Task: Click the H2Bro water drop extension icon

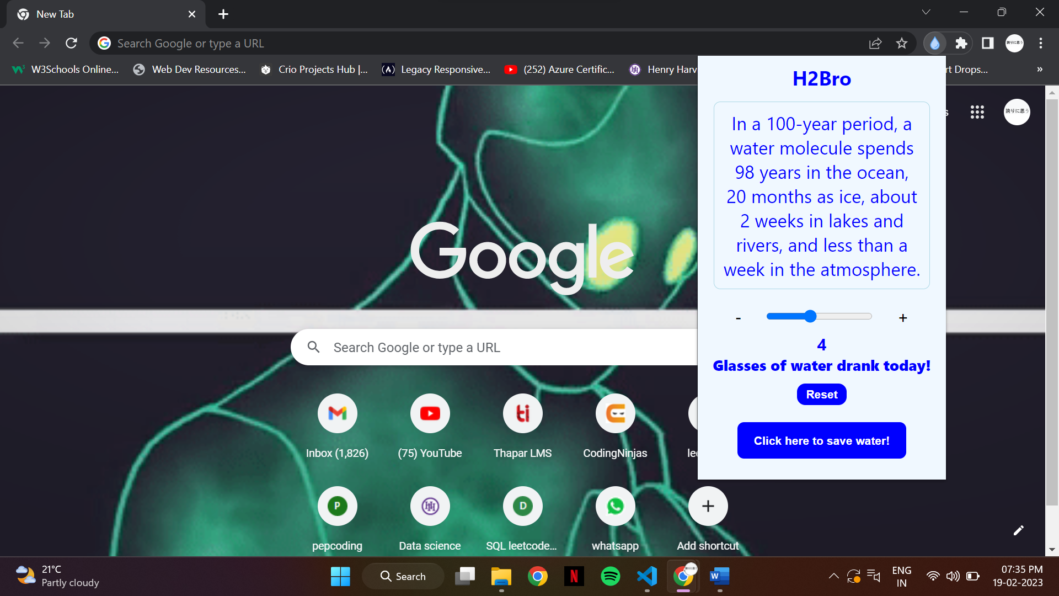Action: point(934,43)
